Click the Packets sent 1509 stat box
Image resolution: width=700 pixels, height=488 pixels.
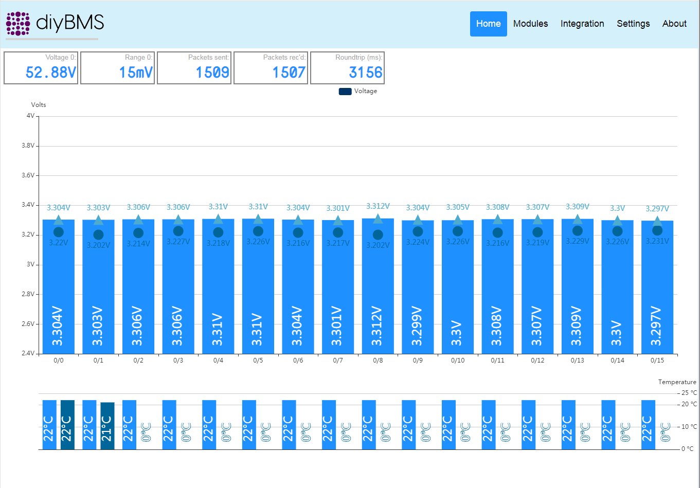194,67
